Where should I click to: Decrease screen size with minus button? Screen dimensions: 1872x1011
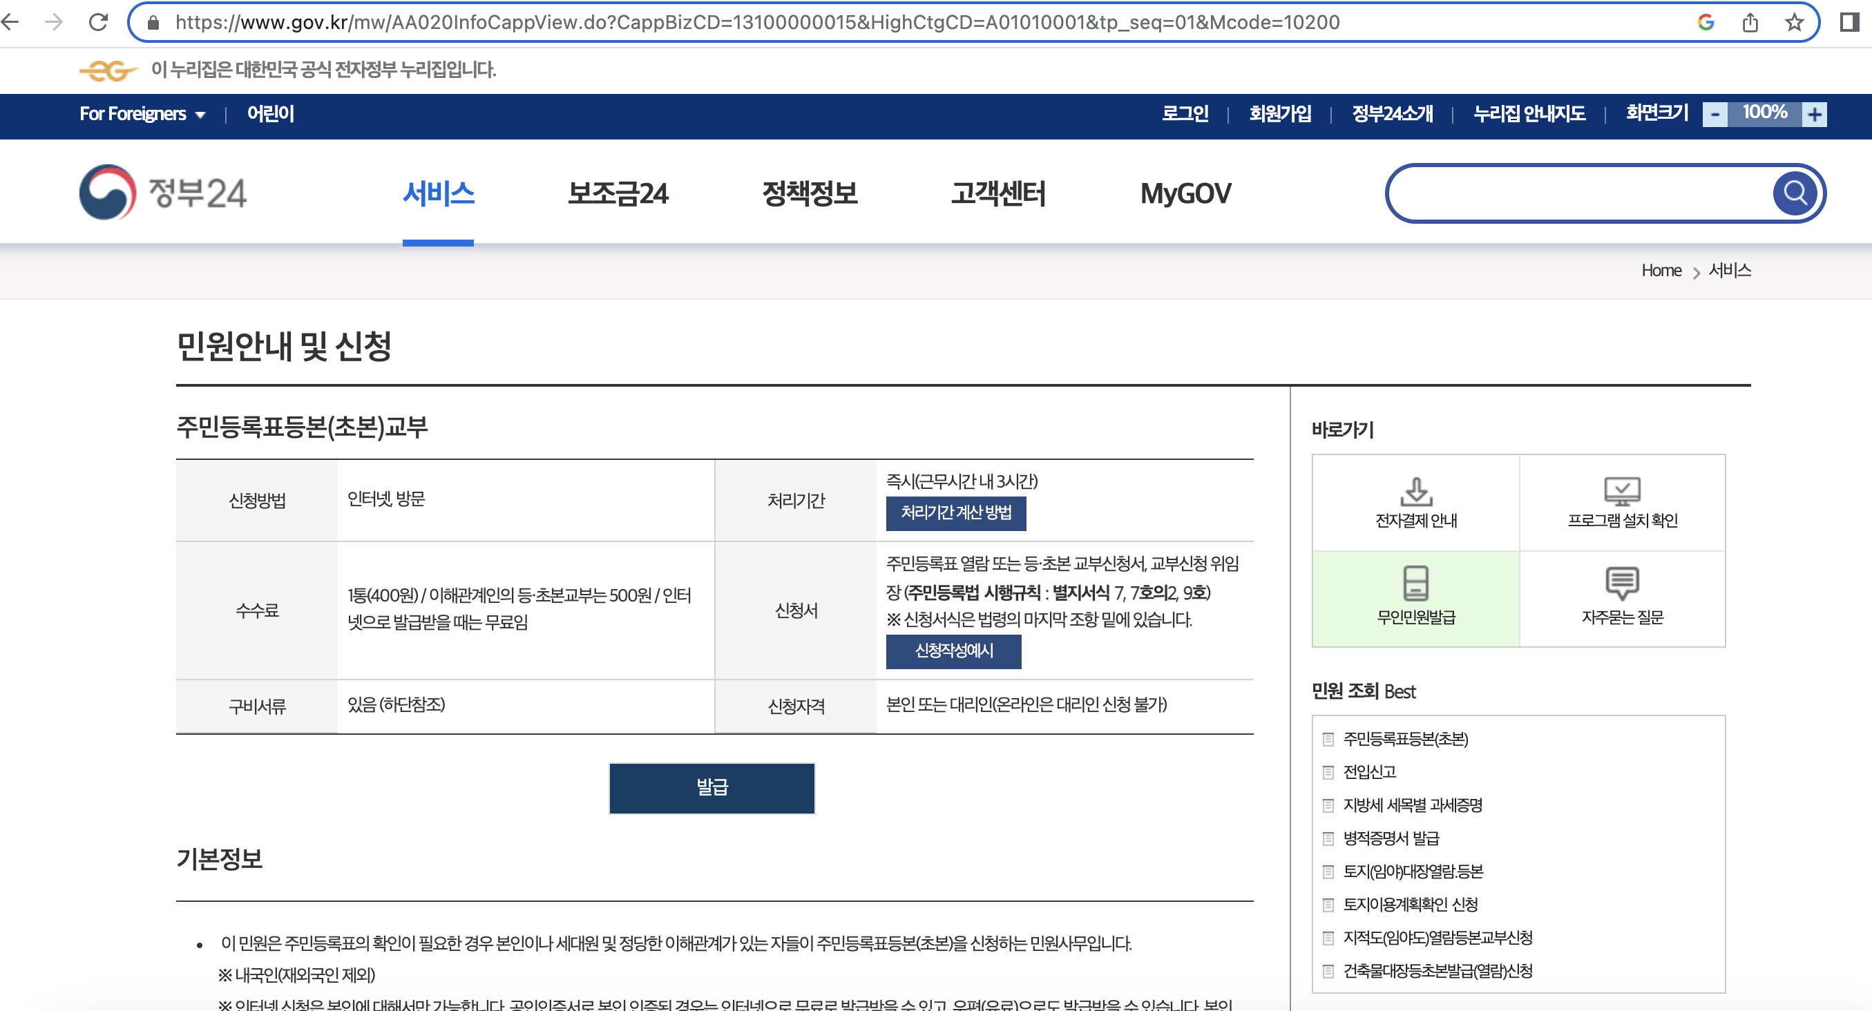(1715, 114)
